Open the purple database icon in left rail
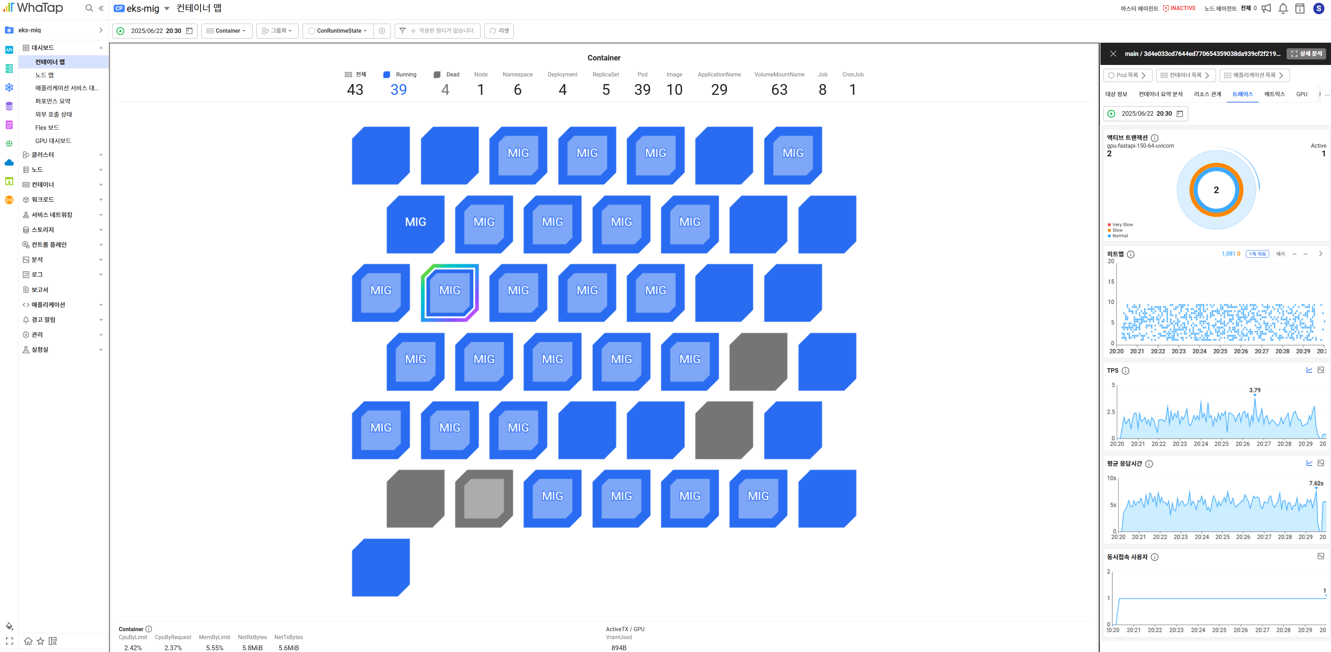1331x652 pixels. point(9,106)
